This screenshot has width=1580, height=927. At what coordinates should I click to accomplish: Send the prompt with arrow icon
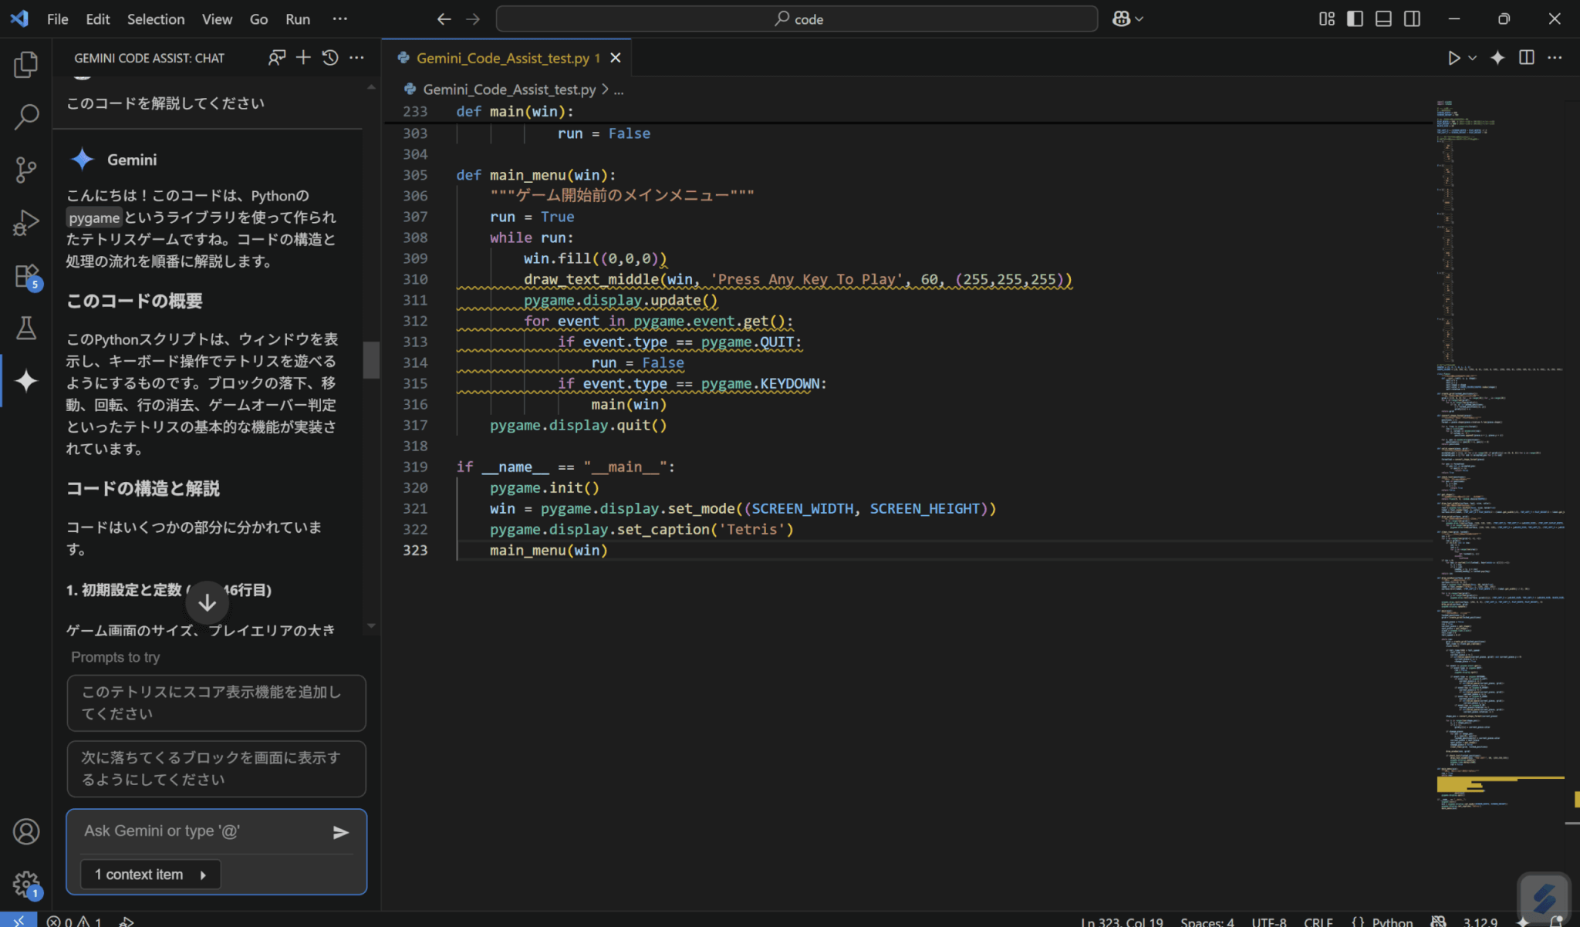[340, 832]
